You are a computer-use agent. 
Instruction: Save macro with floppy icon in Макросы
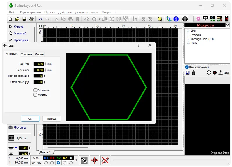click(188, 73)
